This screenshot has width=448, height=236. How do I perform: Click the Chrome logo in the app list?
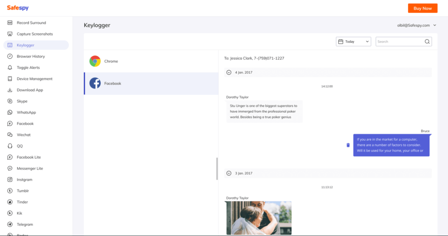[x=95, y=61]
